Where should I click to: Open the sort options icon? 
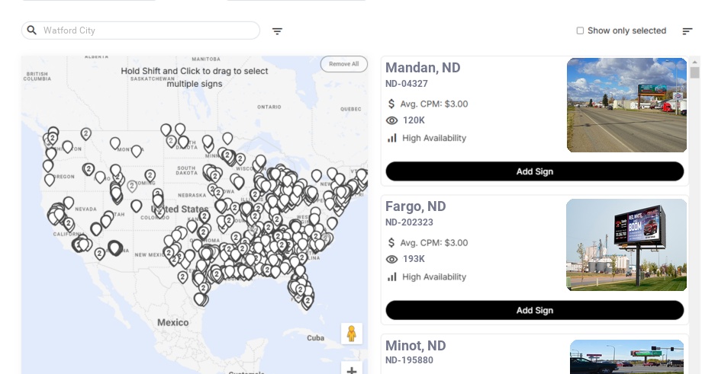click(688, 31)
